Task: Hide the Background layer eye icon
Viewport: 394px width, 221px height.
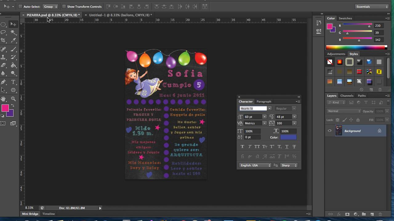Action: click(x=330, y=131)
